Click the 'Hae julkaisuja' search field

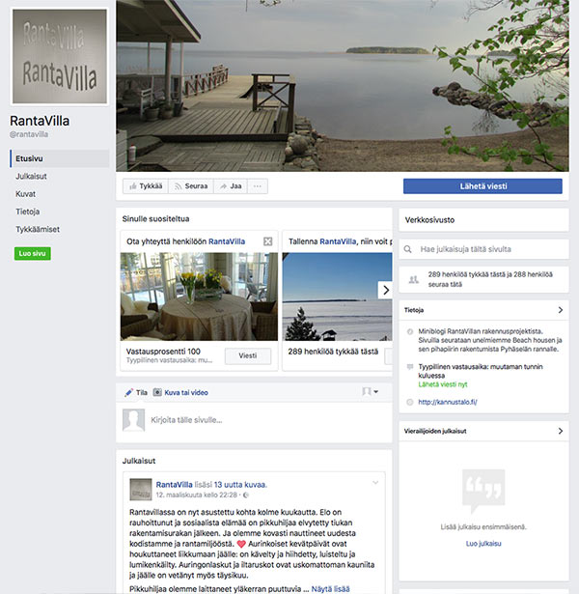click(484, 249)
